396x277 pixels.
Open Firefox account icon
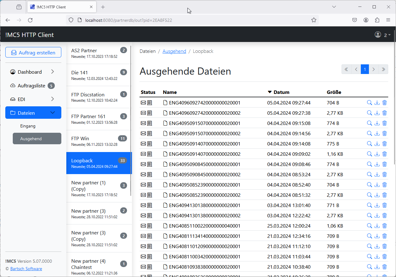[x=366, y=20]
